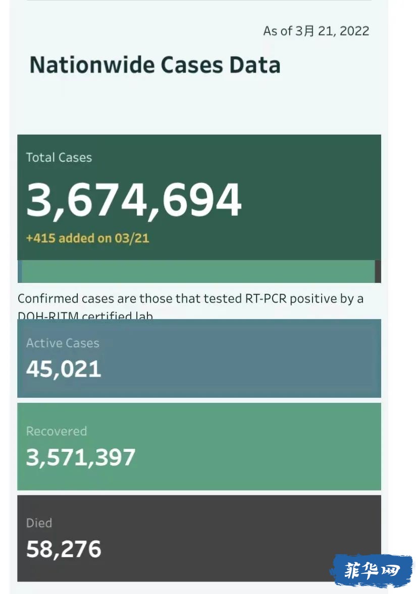Click the 3,674,694 total cases number

133,200
